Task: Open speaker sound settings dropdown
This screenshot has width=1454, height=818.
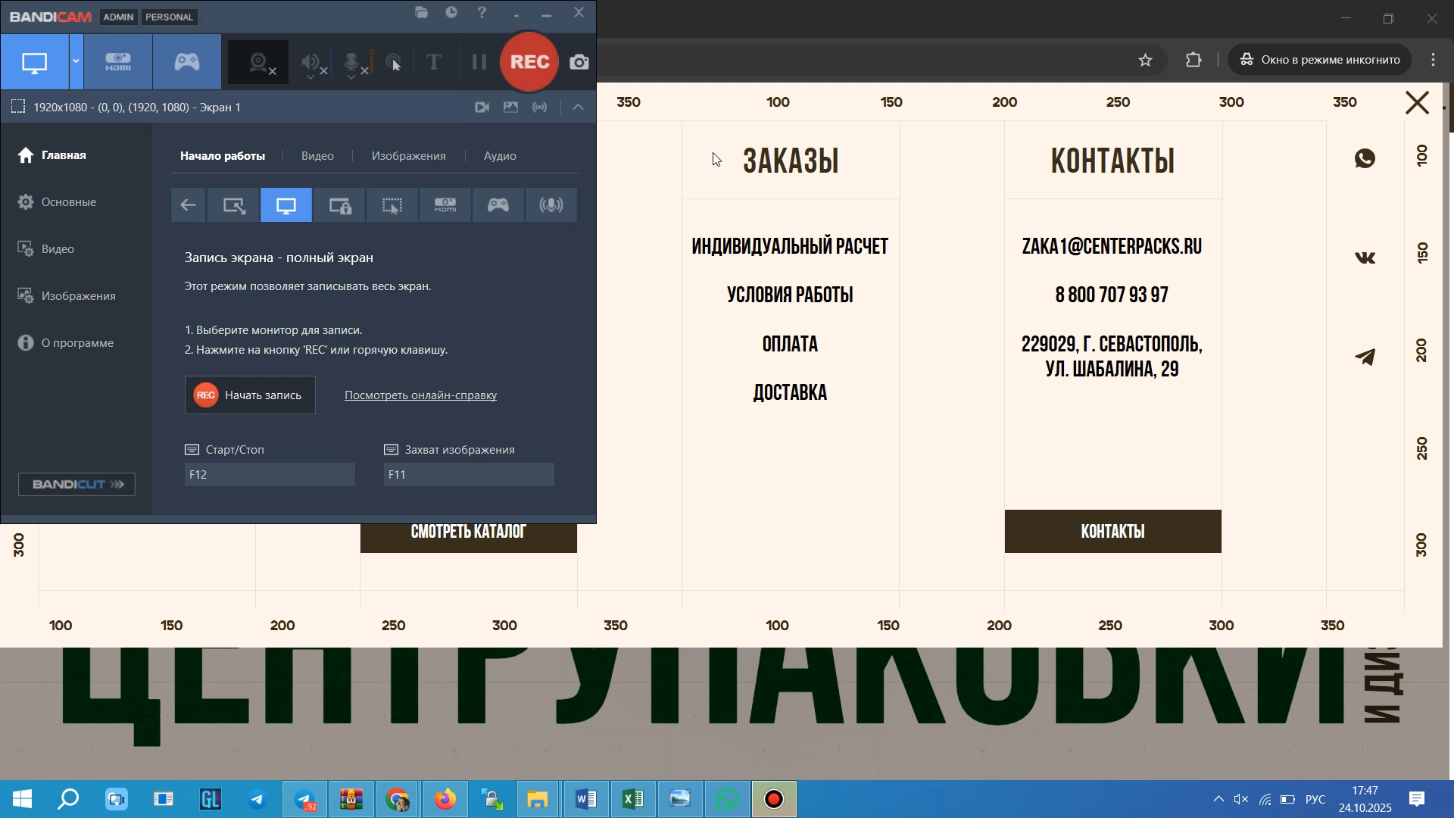Action: tap(310, 76)
